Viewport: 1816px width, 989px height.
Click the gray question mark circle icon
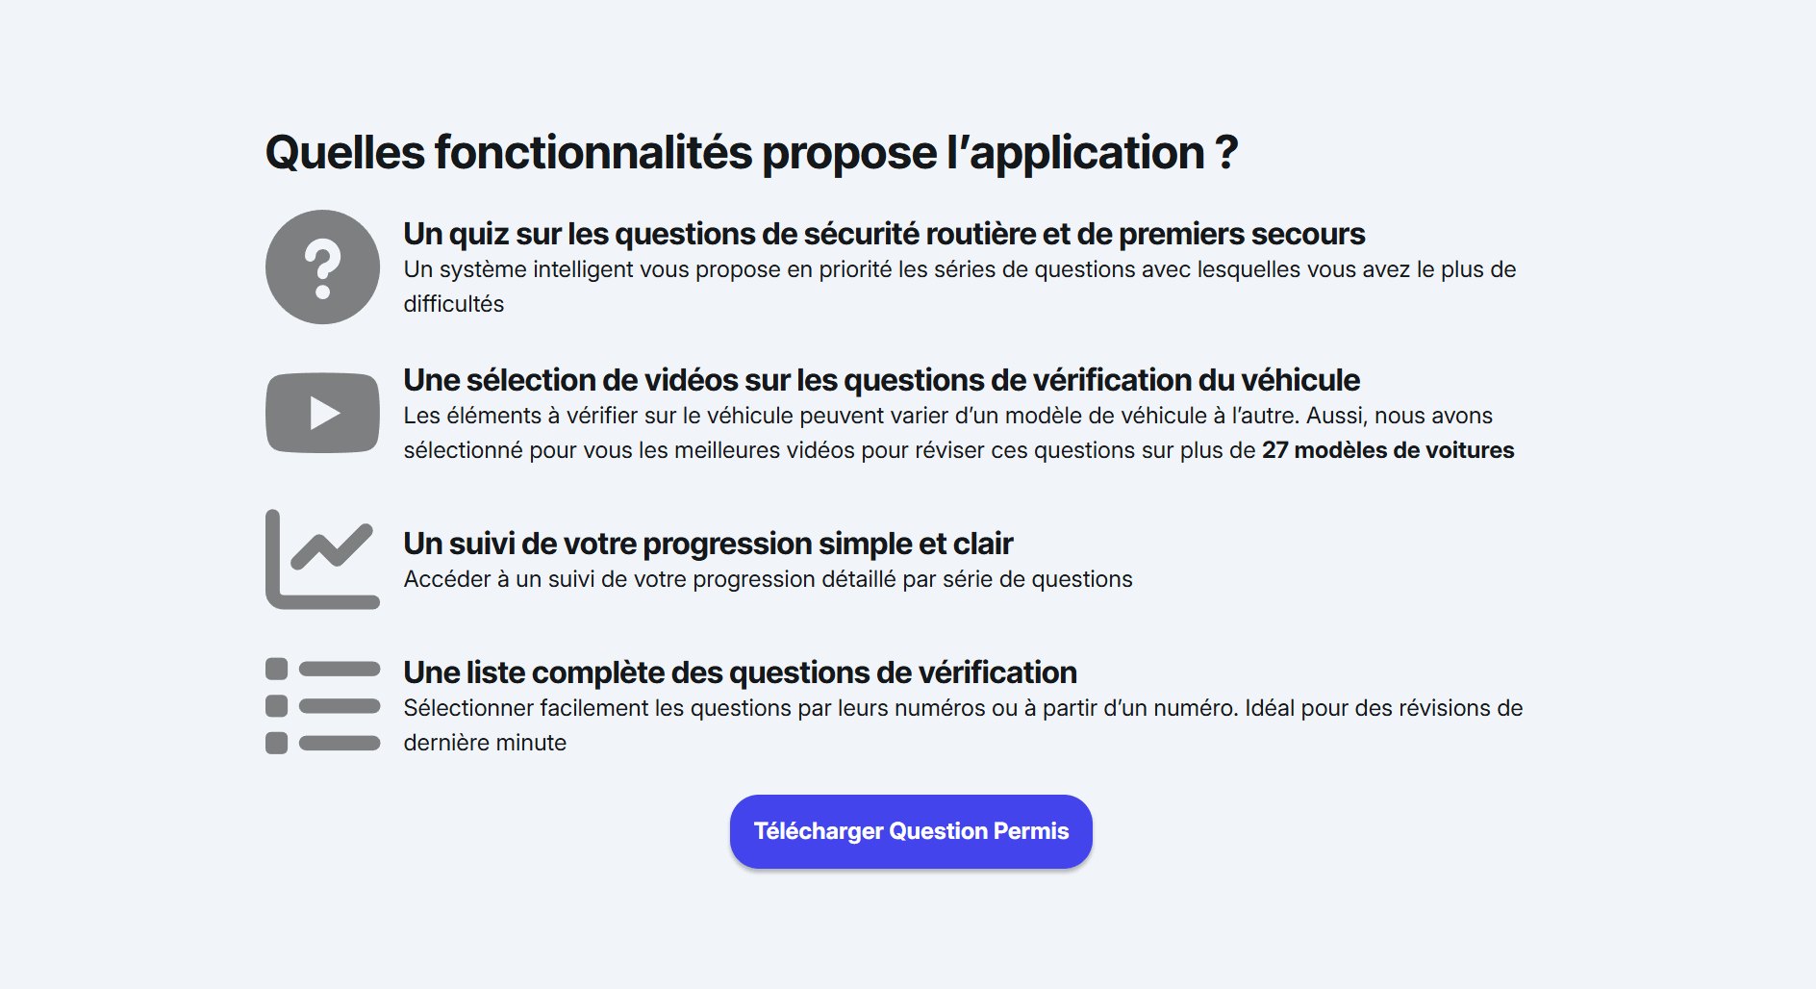click(x=322, y=267)
